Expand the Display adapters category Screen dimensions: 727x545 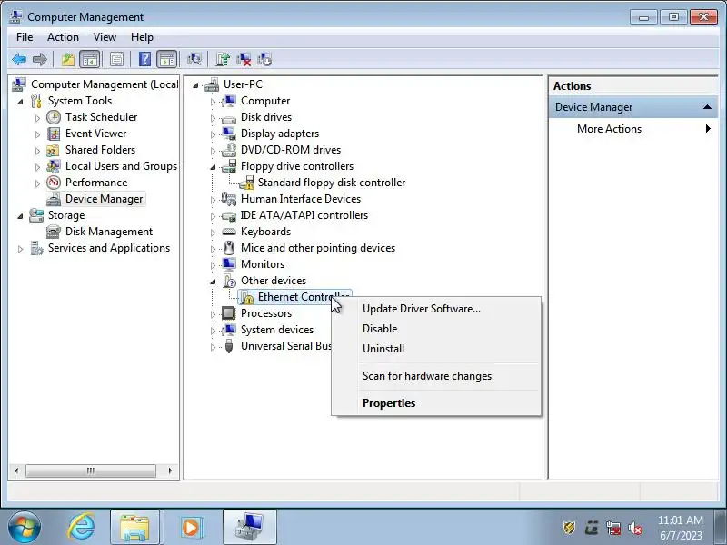click(213, 134)
